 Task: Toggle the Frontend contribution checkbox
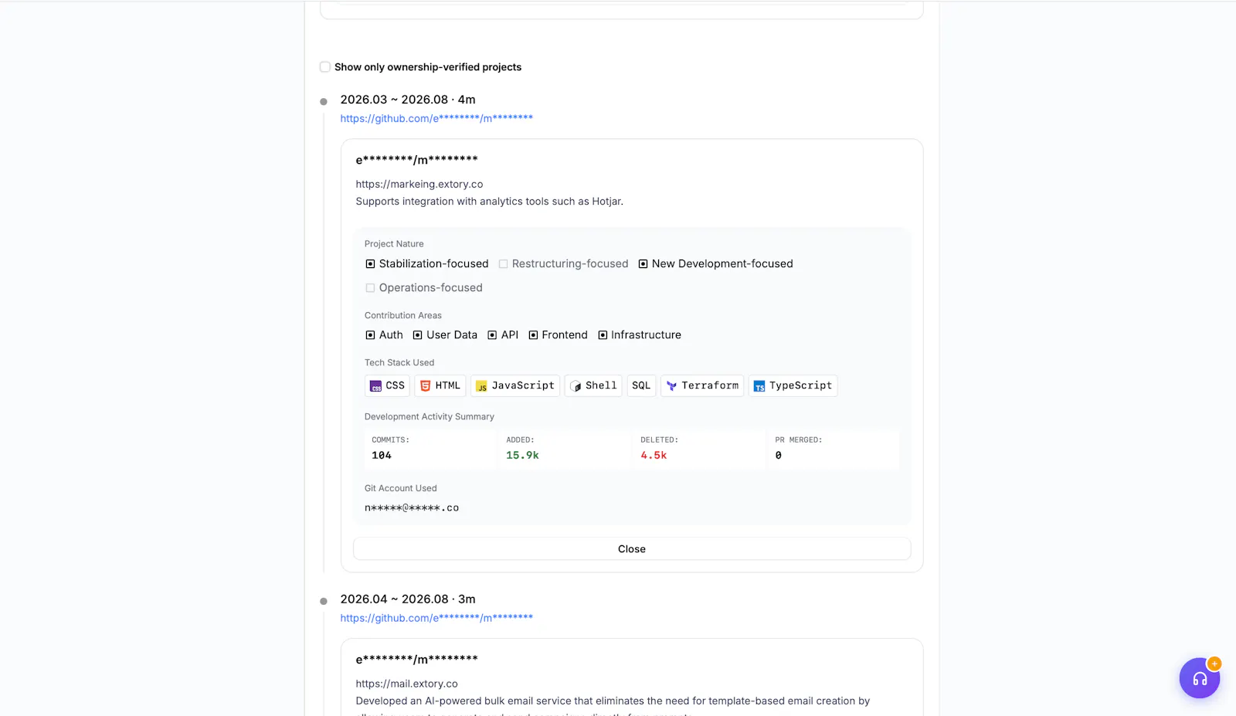pos(533,335)
